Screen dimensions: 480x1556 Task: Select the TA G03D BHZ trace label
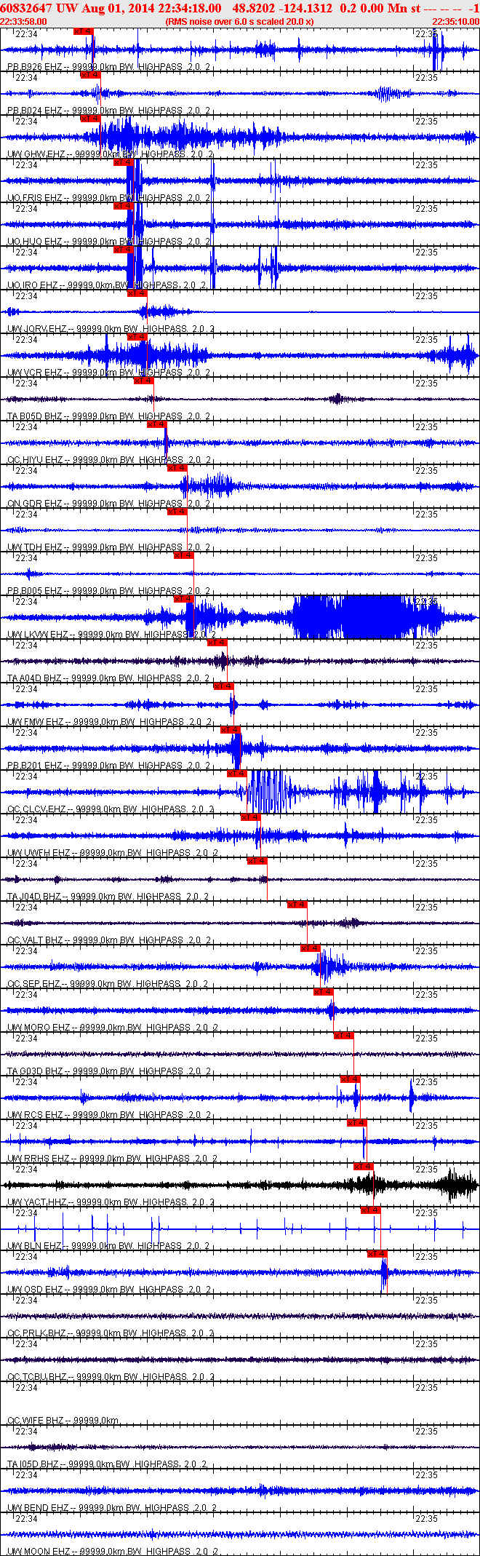tap(108, 1071)
